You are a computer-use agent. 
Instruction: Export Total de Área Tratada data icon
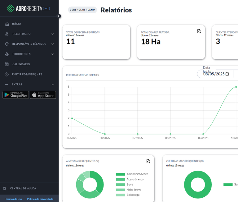(x=199, y=31)
